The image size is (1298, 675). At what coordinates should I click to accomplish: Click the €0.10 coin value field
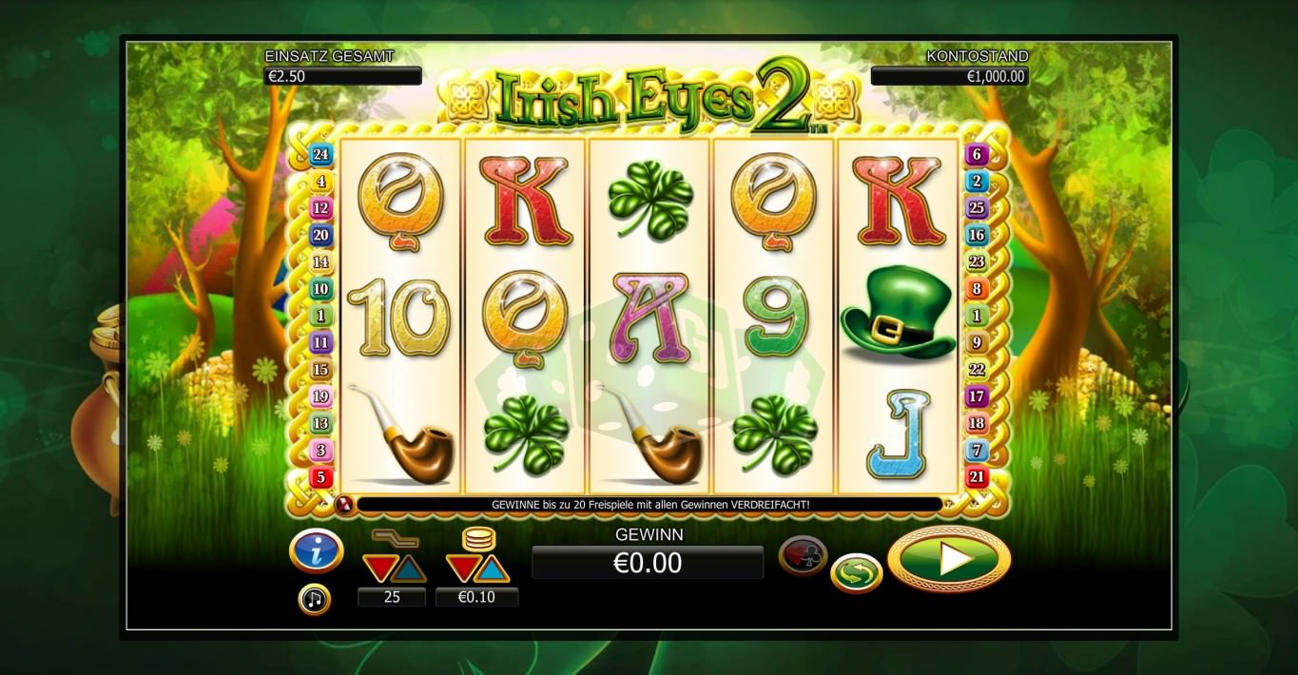point(476,597)
